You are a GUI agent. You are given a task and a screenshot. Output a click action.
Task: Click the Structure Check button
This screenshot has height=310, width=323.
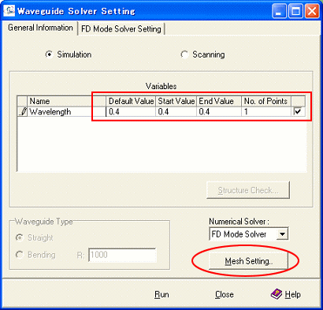click(x=248, y=190)
